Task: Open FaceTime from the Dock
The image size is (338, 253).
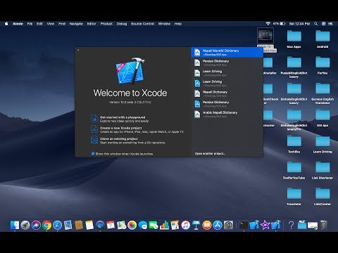Action: [x=154, y=225]
